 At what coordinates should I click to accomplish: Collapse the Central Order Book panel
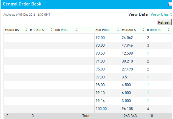click(170, 4)
